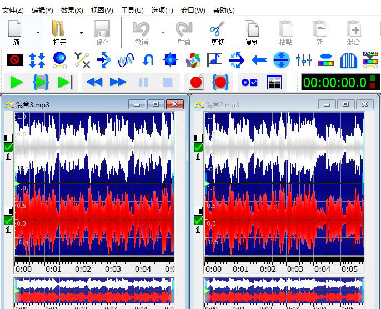Open a file with 打开 folder icon
This screenshot has height=309, width=381.
coord(59,33)
